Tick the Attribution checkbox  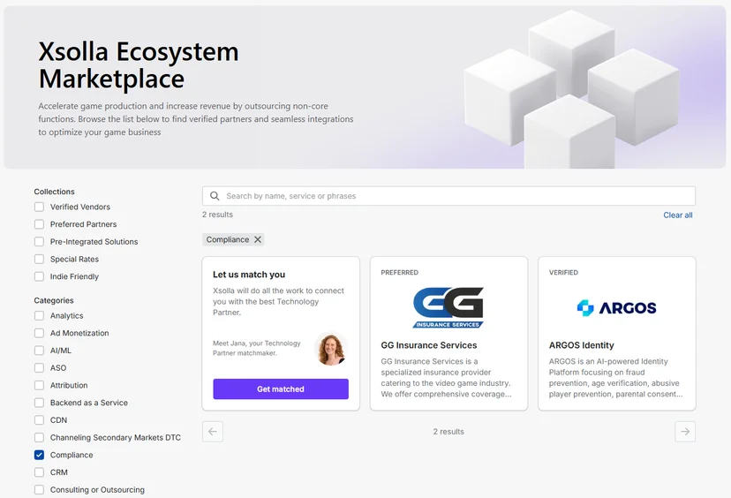tap(39, 385)
